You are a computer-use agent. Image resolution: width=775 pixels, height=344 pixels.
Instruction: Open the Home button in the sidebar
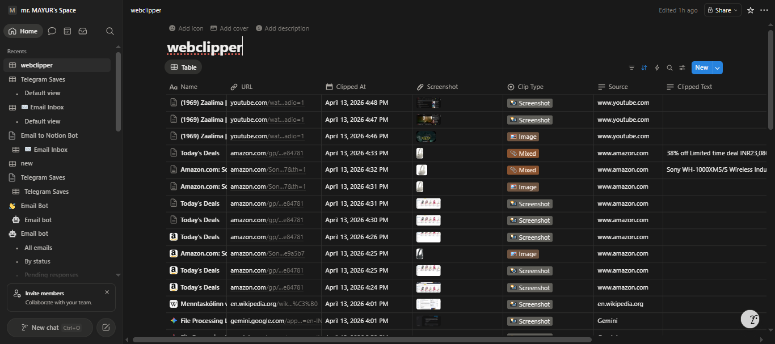(23, 31)
